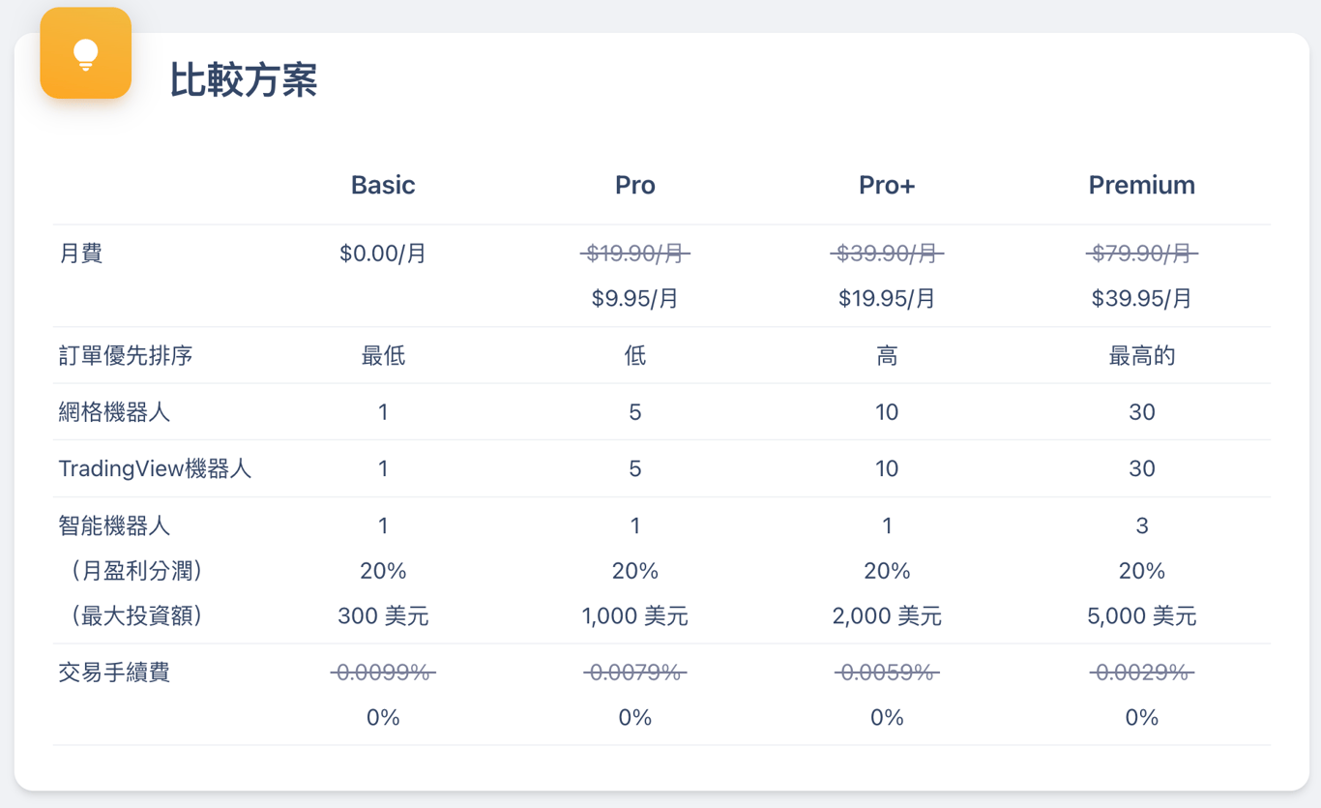The height and width of the screenshot is (808, 1321).
Task: Click the 1,000 美元 Pro investment limit
Action: point(634,616)
